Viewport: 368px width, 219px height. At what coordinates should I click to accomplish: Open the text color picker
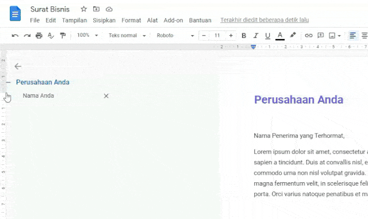pos(280,36)
